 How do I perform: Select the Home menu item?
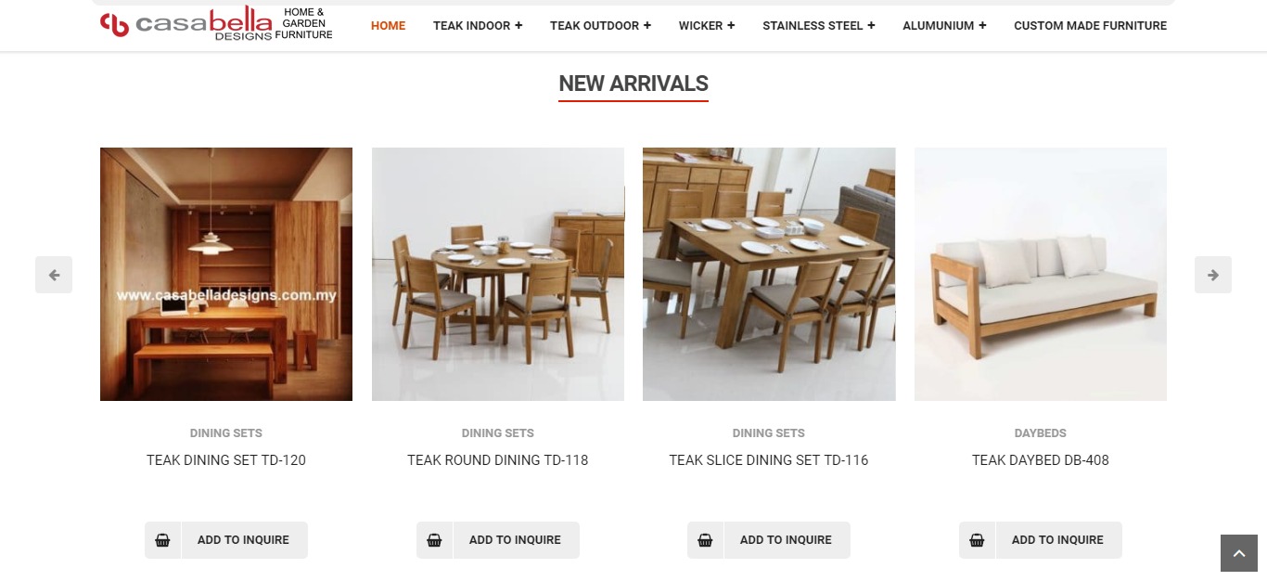(388, 25)
